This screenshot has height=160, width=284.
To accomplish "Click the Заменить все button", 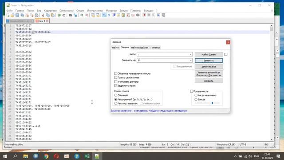I will click(209, 67).
